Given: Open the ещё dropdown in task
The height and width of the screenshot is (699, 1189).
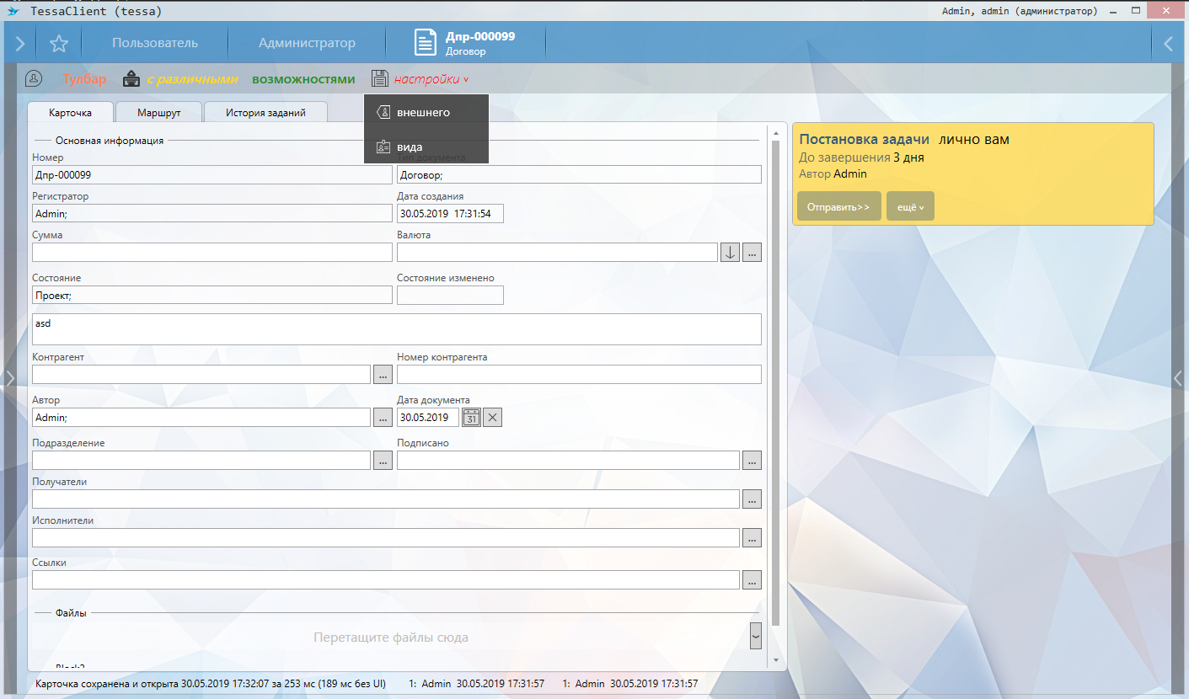Looking at the screenshot, I should click(x=910, y=206).
